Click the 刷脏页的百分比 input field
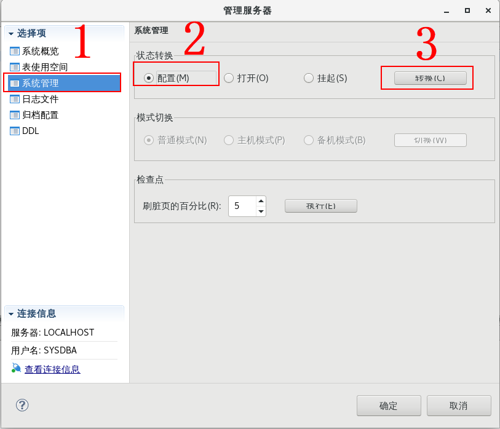500x429 pixels. pyautogui.click(x=242, y=207)
